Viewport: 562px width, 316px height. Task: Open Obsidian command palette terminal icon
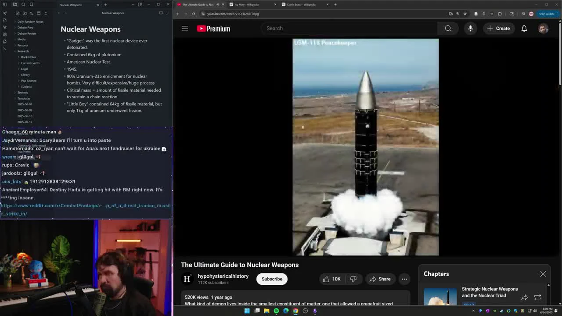pyautogui.click(x=5, y=48)
